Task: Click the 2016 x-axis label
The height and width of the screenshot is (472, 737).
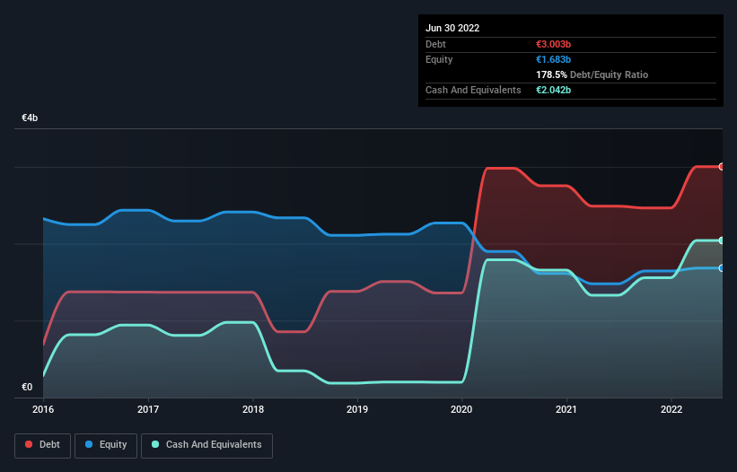Action: click(x=43, y=409)
